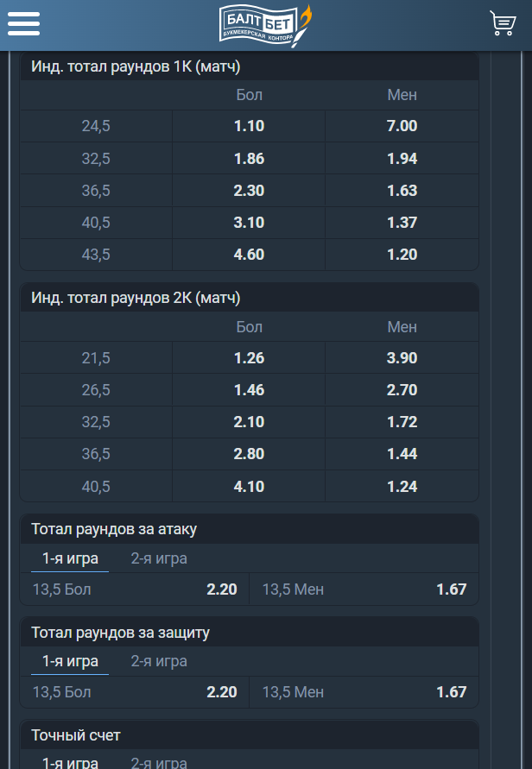Bet 2K over 21,5 odds 1.26
This screenshot has width=532, height=769.
tap(249, 358)
